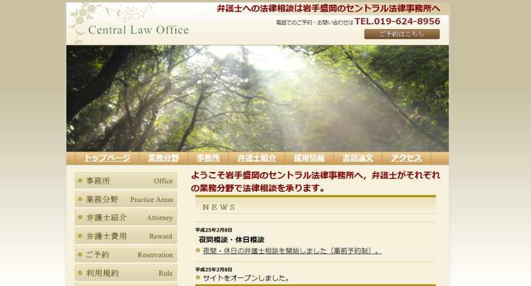The image size is (531, 286).
Task: Click the bullet icon beside サイトをオープンしました
Action: (x=198, y=278)
